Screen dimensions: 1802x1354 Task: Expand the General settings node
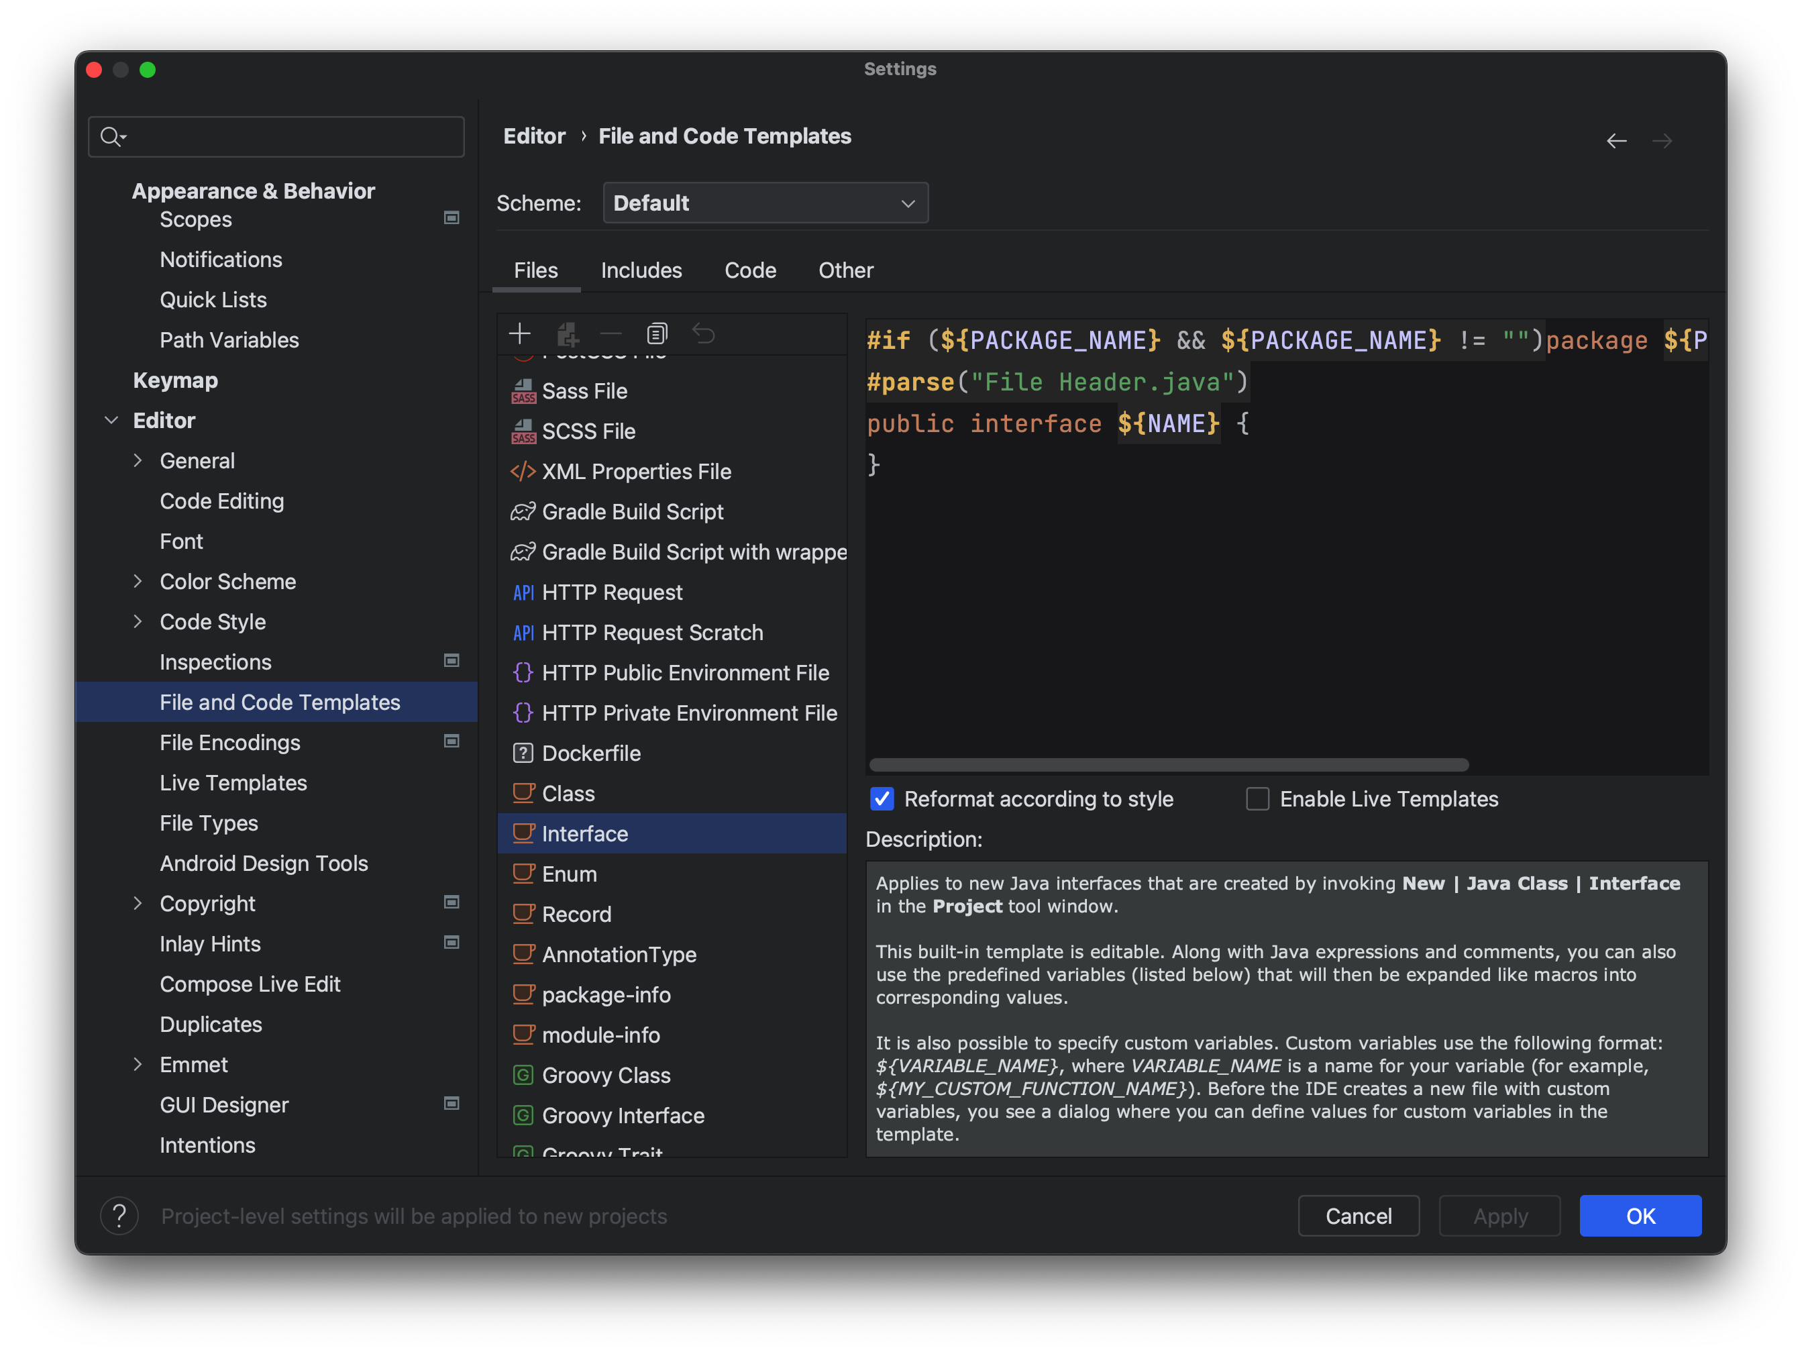pyautogui.click(x=138, y=460)
